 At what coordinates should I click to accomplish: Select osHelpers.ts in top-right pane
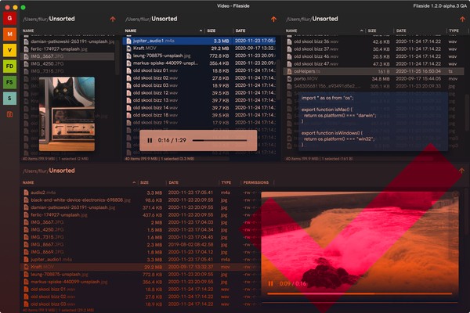[374, 71]
